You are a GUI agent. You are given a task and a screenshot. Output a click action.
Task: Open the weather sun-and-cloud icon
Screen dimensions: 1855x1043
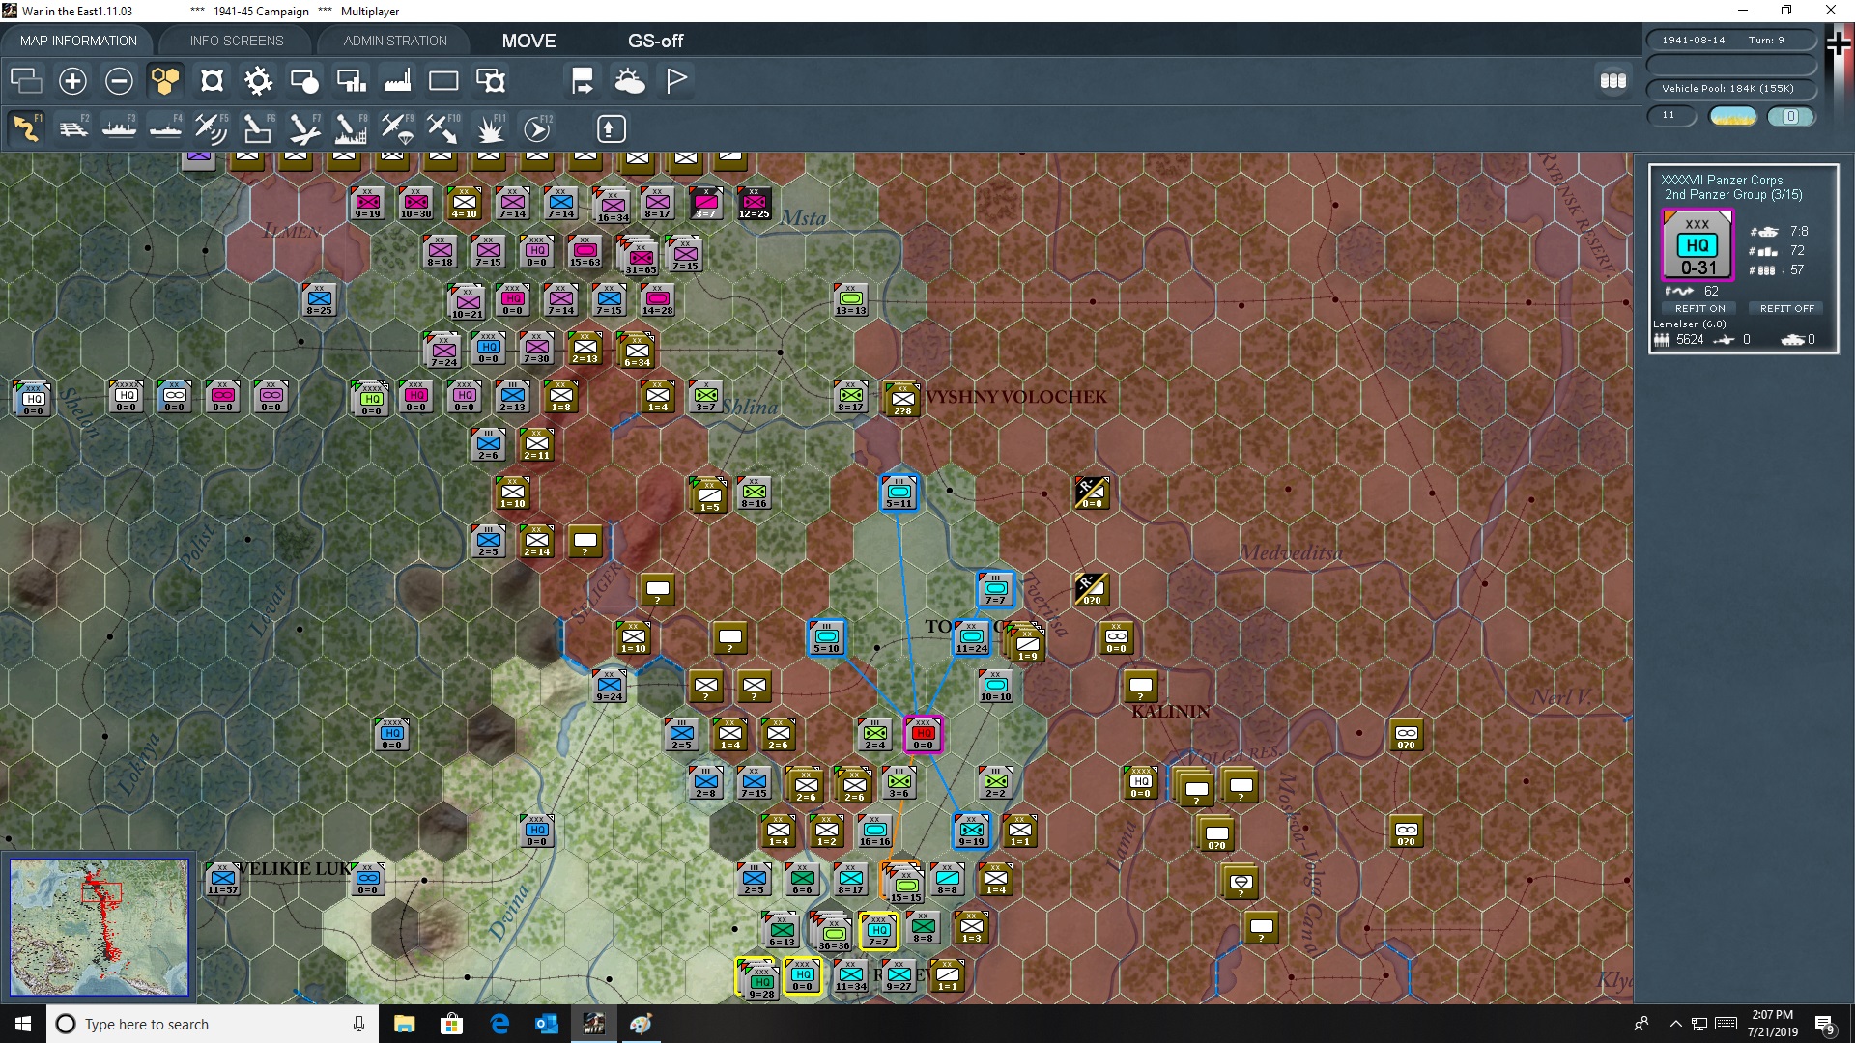click(x=630, y=81)
